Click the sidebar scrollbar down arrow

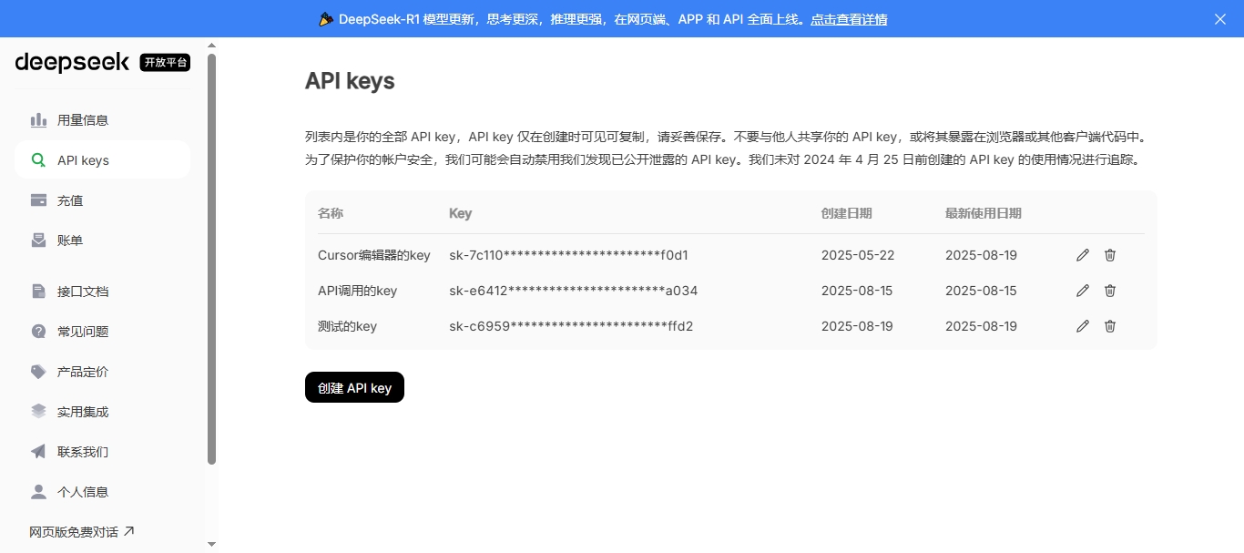click(212, 544)
